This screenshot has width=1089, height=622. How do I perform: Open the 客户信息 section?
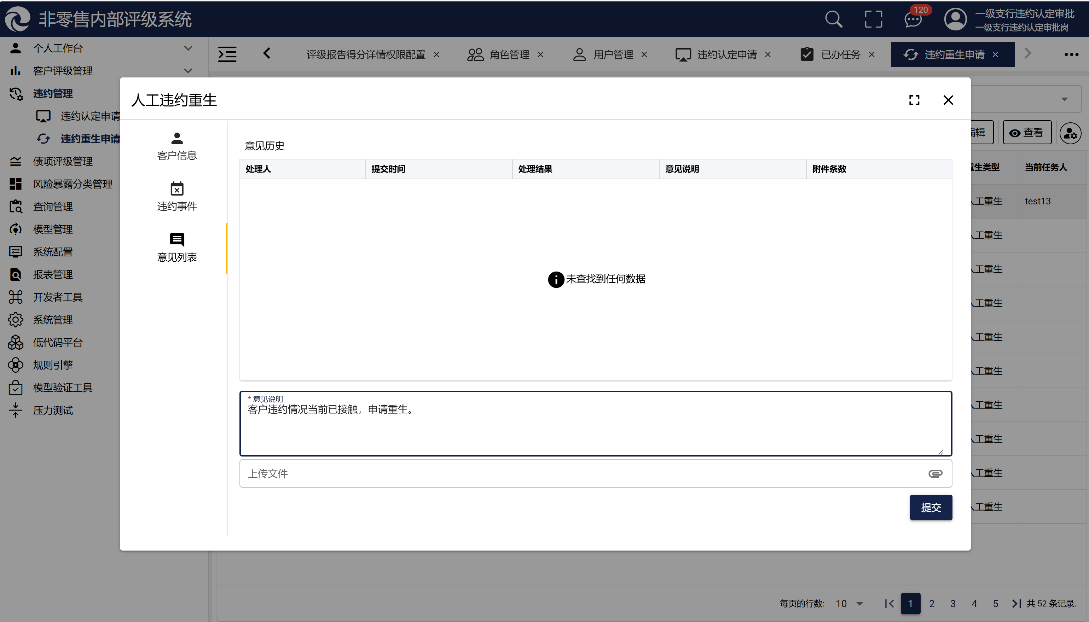point(177,146)
